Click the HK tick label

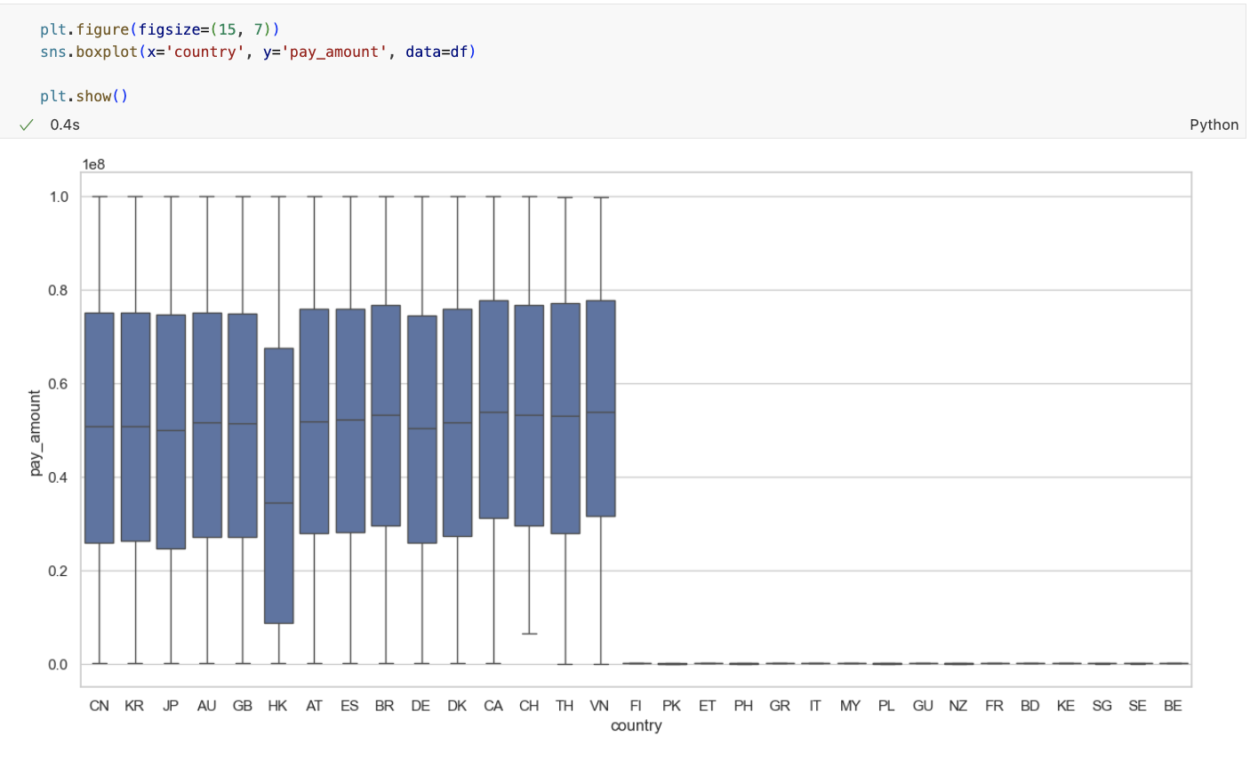(278, 706)
